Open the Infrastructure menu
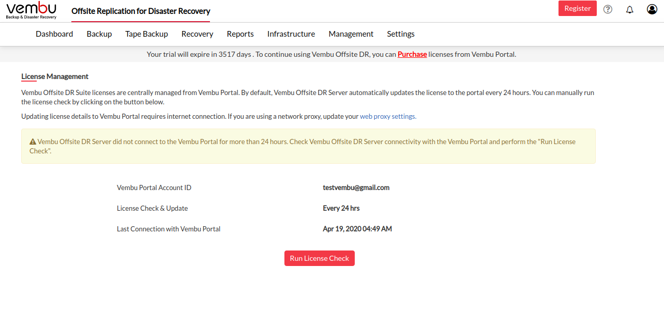The height and width of the screenshot is (329, 664). [291, 34]
